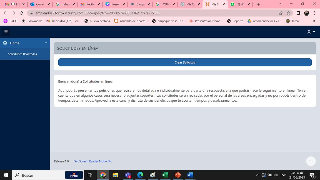Reload the page with refresh icon
Image resolution: width=320 pixels, height=180 pixels.
click(x=21, y=13)
